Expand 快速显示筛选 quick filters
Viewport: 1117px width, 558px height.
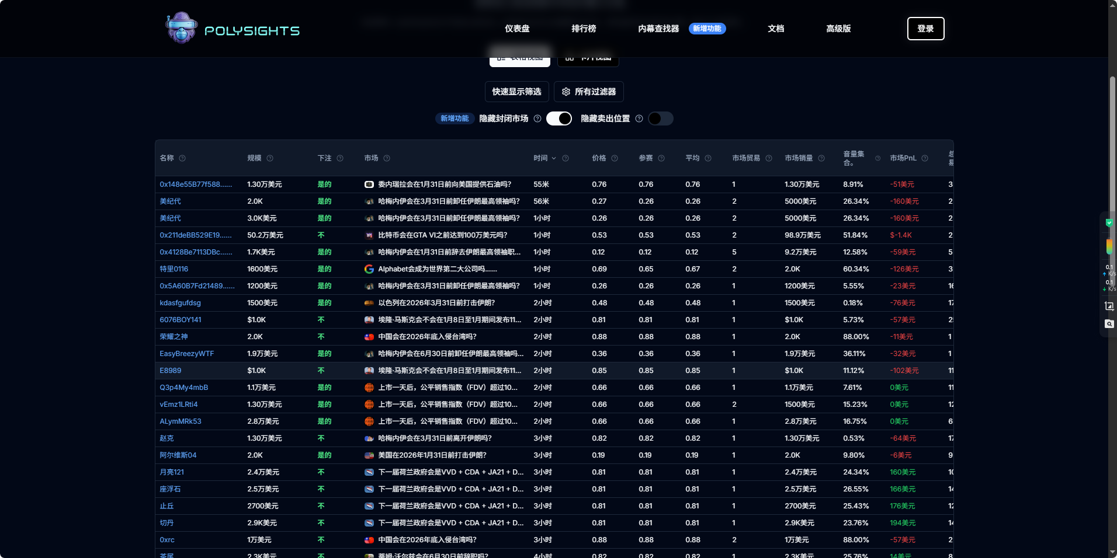click(516, 92)
